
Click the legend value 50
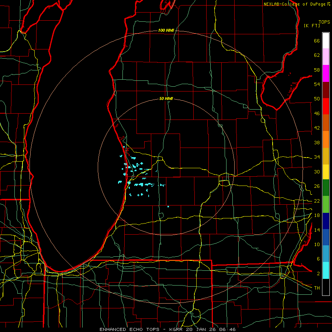pyautogui.click(x=317, y=99)
